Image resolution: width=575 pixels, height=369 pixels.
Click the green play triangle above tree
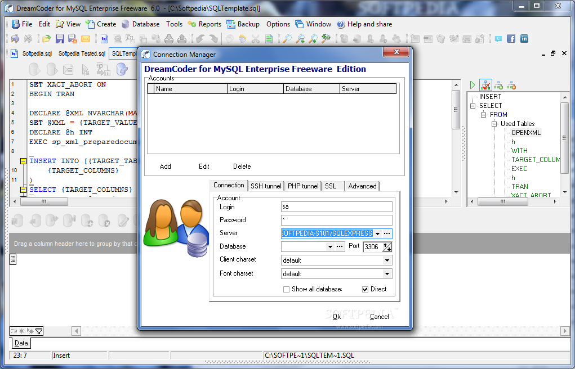tap(473, 85)
